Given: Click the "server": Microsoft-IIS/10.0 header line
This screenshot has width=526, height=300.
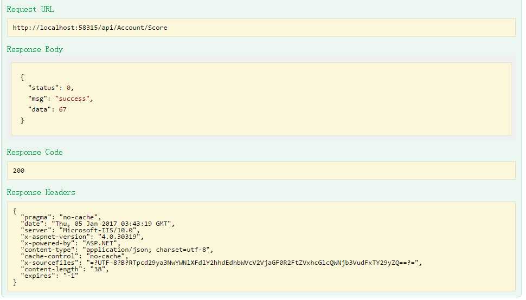Looking at the screenshot, I should (80, 230).
